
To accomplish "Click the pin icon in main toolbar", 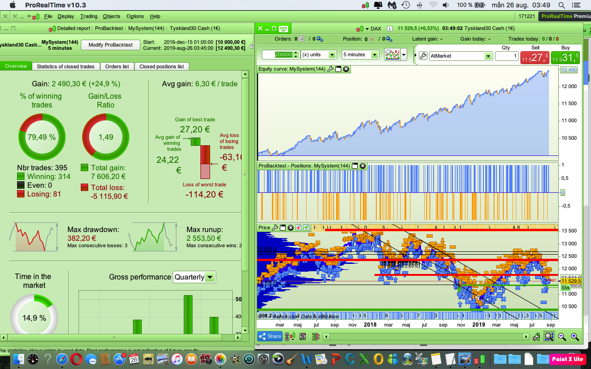I will click(x=29, y=16).
